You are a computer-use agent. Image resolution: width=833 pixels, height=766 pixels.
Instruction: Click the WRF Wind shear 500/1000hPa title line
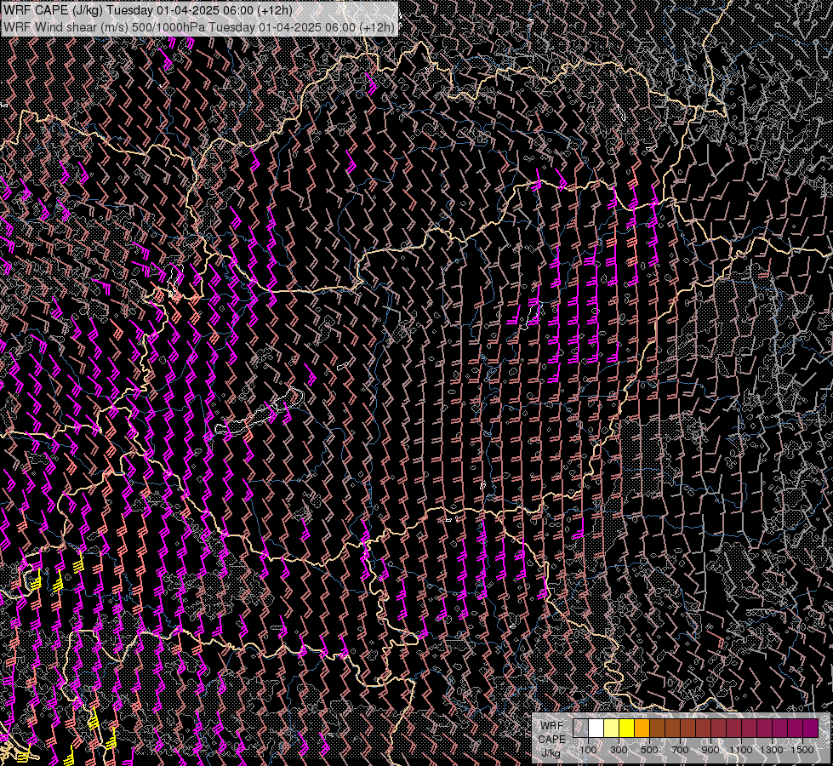point(199,27)
